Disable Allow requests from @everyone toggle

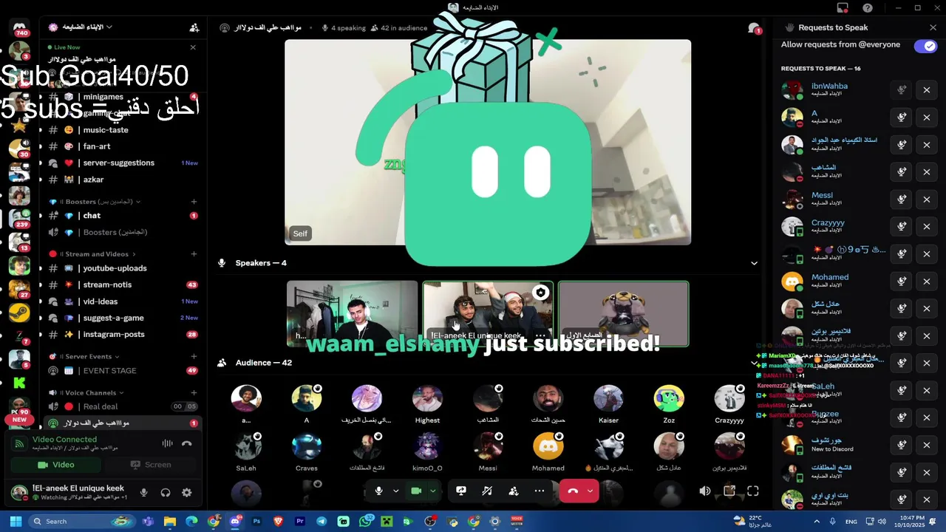[925, 46]
